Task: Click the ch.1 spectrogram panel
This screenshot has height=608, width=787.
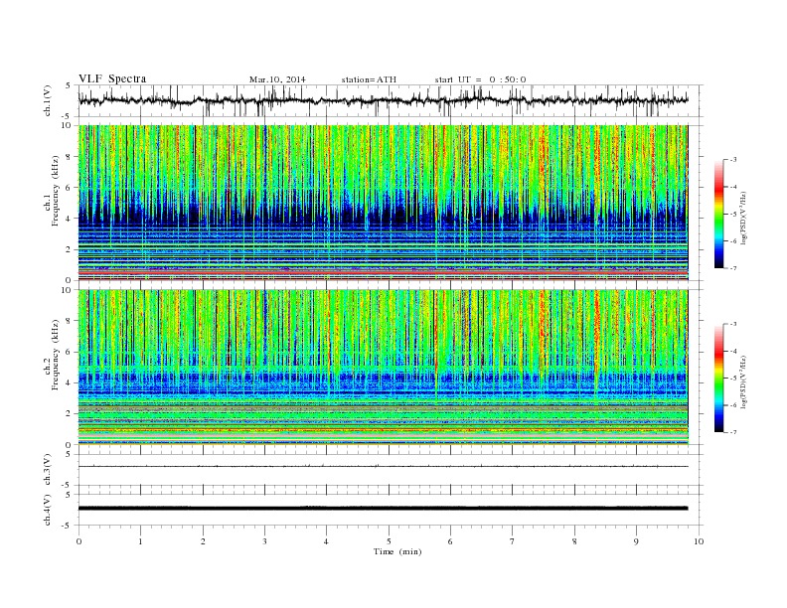Action: click(383, 203)
